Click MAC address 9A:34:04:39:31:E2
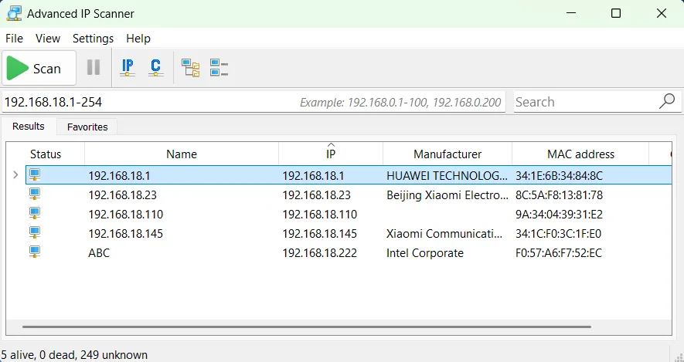684x362 pixels. pos(559,214)
